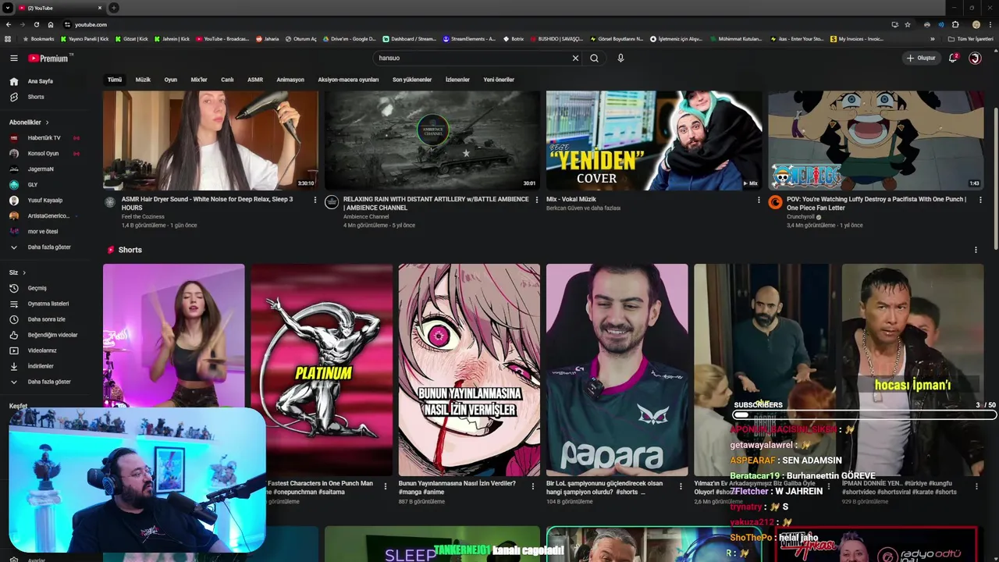Open a new browser tab

[x=114, y=8]
